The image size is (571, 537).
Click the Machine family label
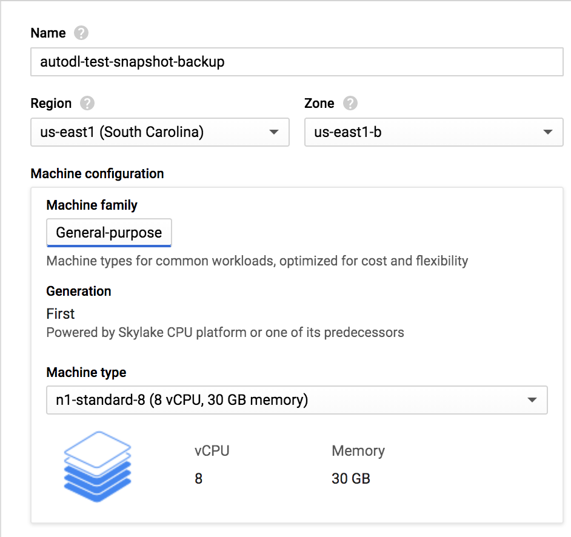92,205
